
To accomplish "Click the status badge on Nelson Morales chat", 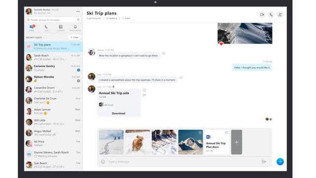I will [x=79, y=81].
